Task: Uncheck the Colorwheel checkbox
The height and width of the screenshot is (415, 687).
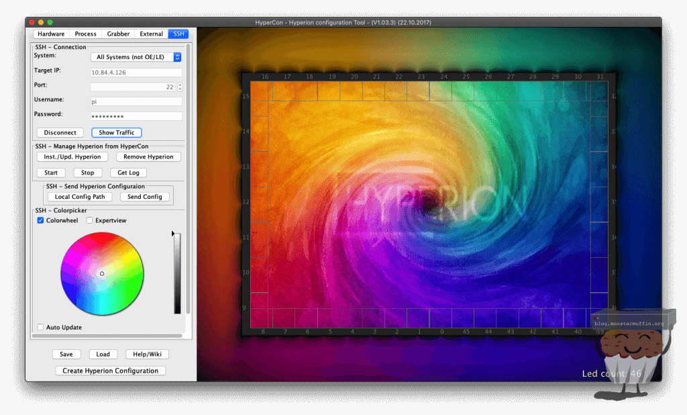Action: [x=41, y=220]
